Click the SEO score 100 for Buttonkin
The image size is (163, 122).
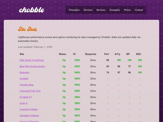[x=140, y=72]
